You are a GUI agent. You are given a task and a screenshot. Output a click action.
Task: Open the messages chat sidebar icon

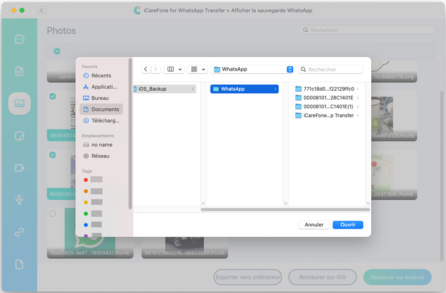click(19, 39)
